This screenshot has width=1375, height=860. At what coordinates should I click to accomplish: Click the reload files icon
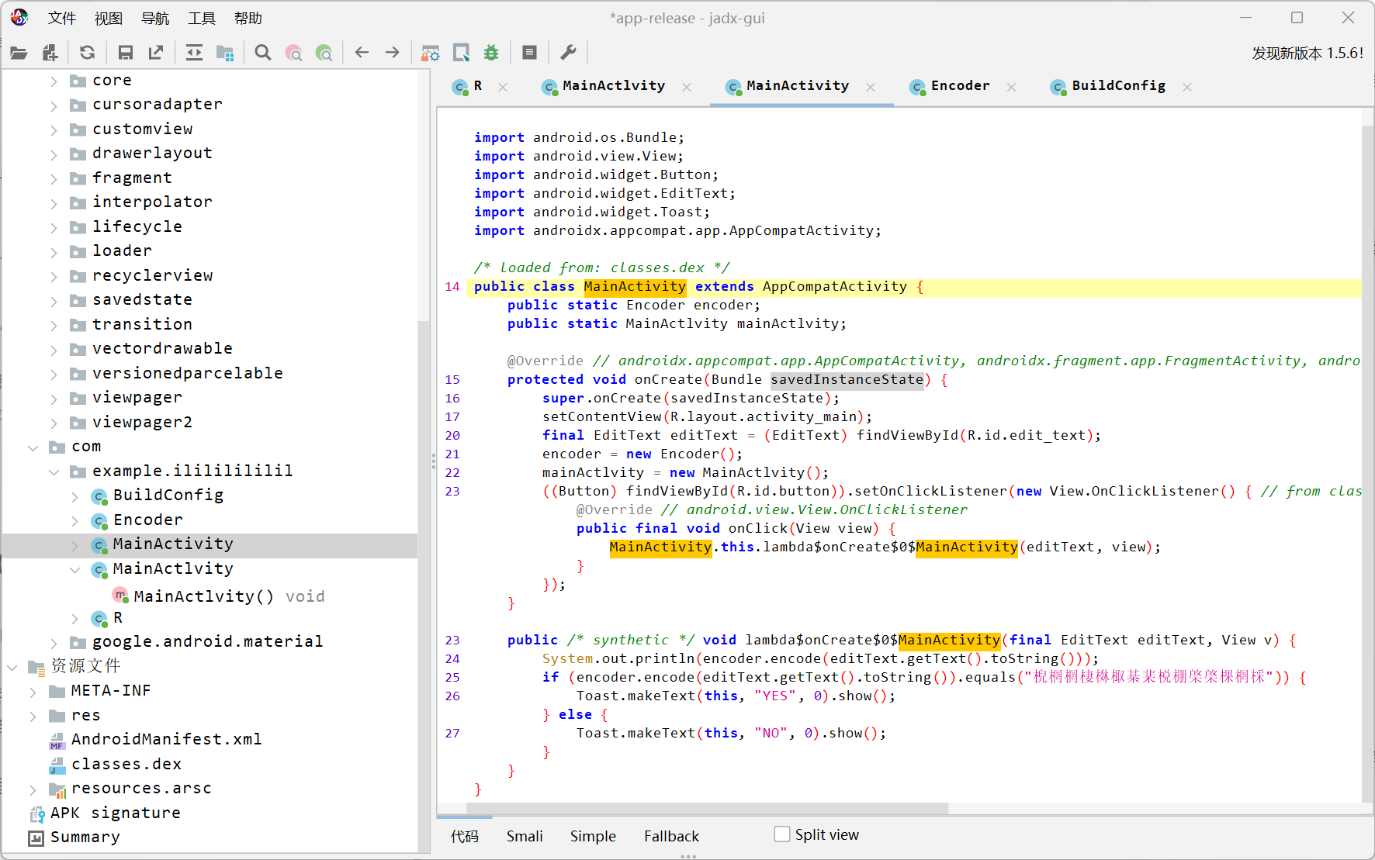click(87, 53)
